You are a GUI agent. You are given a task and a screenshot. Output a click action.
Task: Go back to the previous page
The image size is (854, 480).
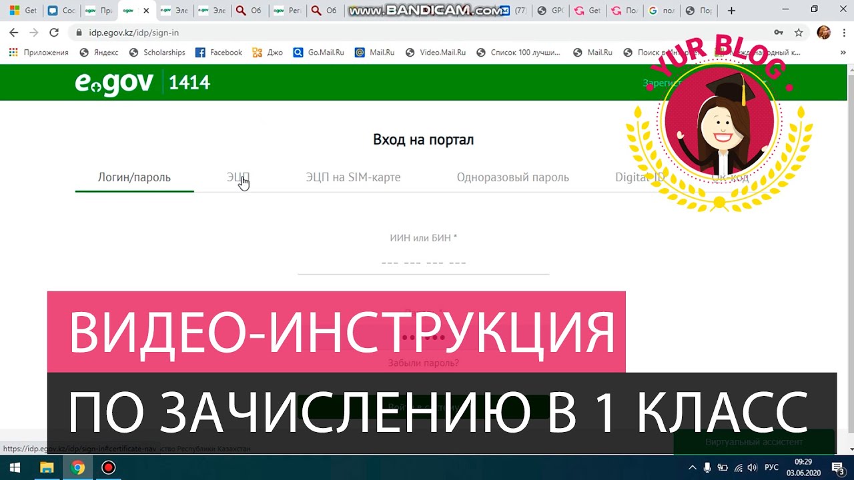(x=13, y=32)
